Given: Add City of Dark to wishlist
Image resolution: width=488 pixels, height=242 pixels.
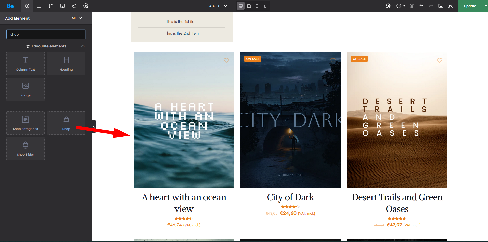Looking at the screenshot, I should click(x=333, y=60).
